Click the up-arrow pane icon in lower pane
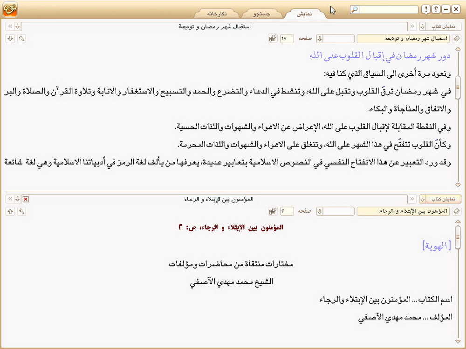466x349 pixels. click(x=10, y=211)
